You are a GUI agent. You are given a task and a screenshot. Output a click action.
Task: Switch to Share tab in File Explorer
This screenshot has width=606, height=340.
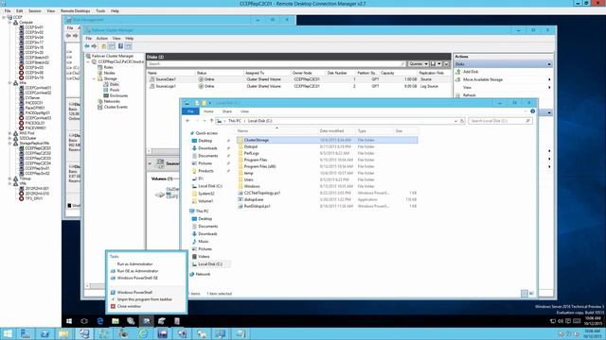(227, 111)
